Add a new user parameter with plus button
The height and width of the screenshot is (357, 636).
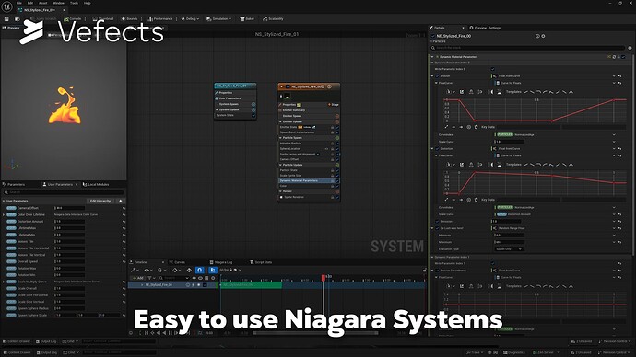(x=121, y=201)
